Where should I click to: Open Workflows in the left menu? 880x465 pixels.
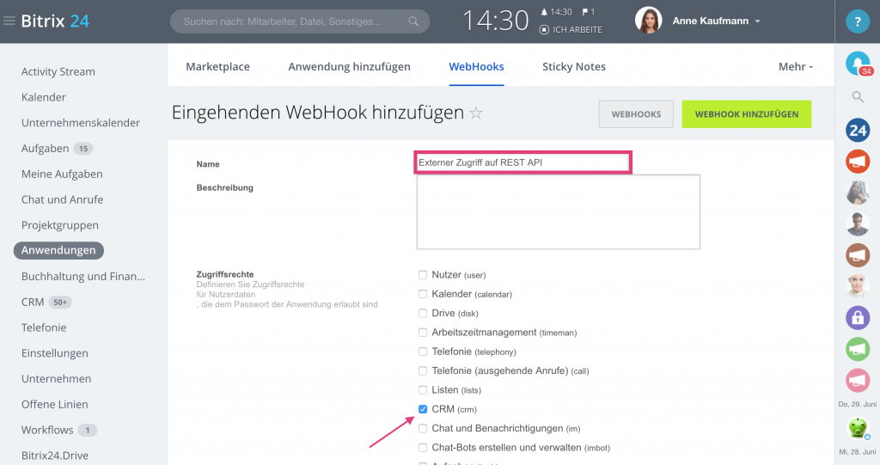[47, 430]
